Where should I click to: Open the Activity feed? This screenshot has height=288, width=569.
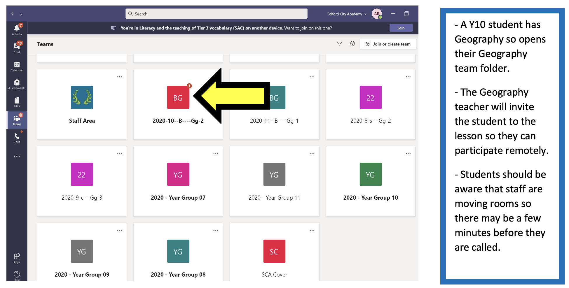click(x=17, y=30)
